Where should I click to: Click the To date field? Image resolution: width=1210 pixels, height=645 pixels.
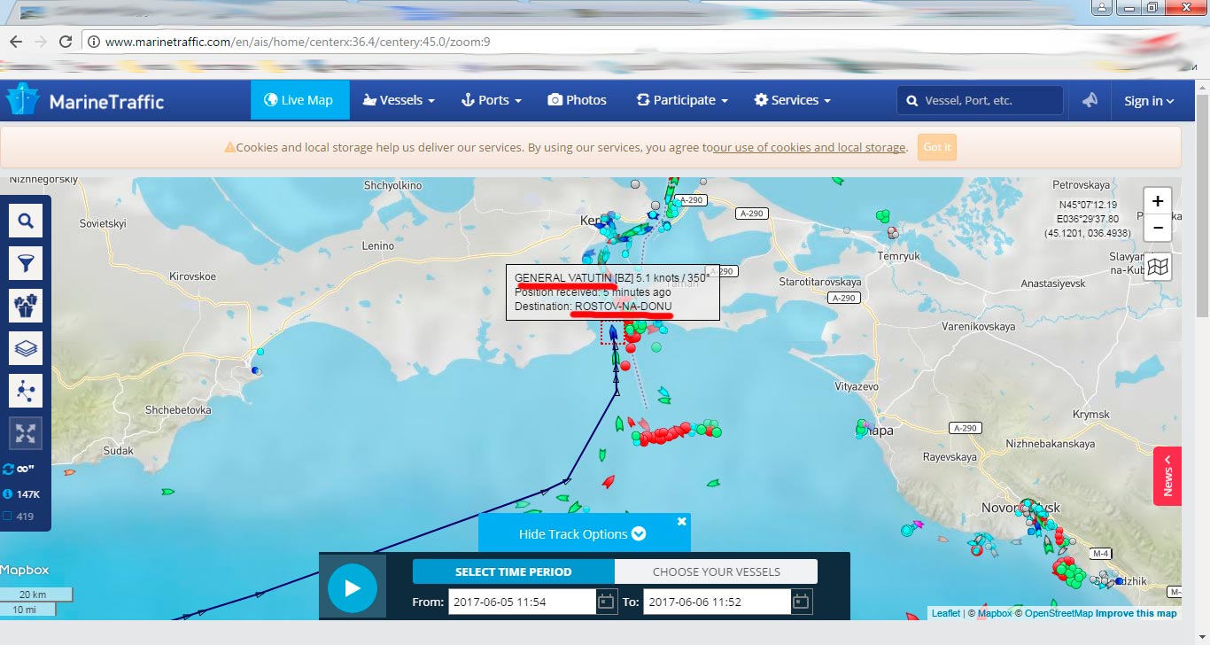tap(716, 602)
